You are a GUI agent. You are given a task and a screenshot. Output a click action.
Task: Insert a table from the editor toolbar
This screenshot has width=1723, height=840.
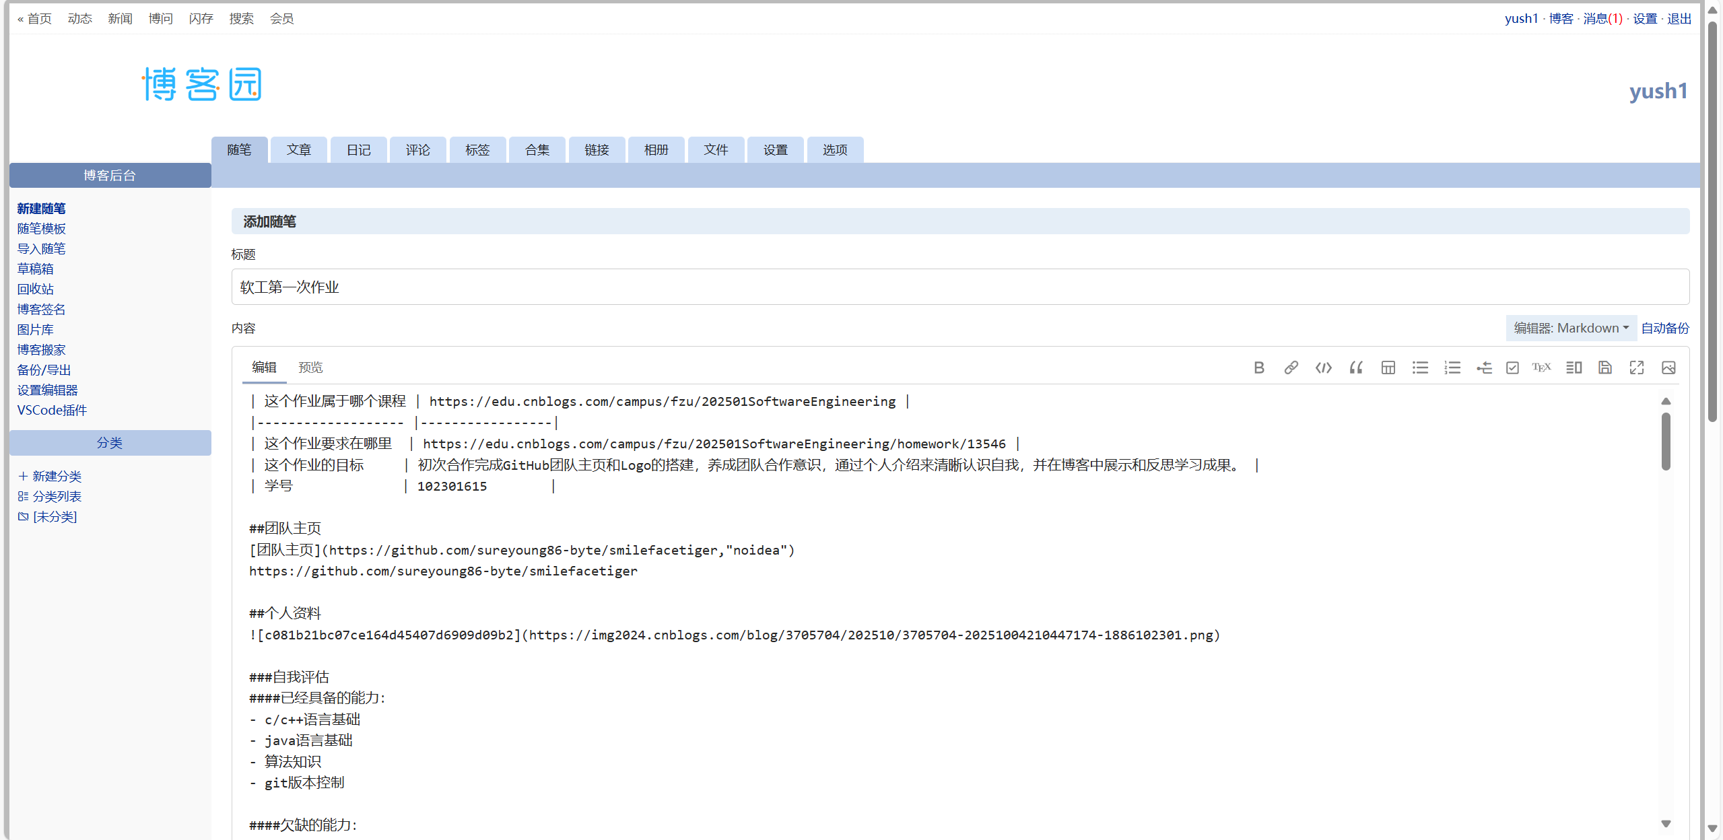click(x=1388, y=367)
